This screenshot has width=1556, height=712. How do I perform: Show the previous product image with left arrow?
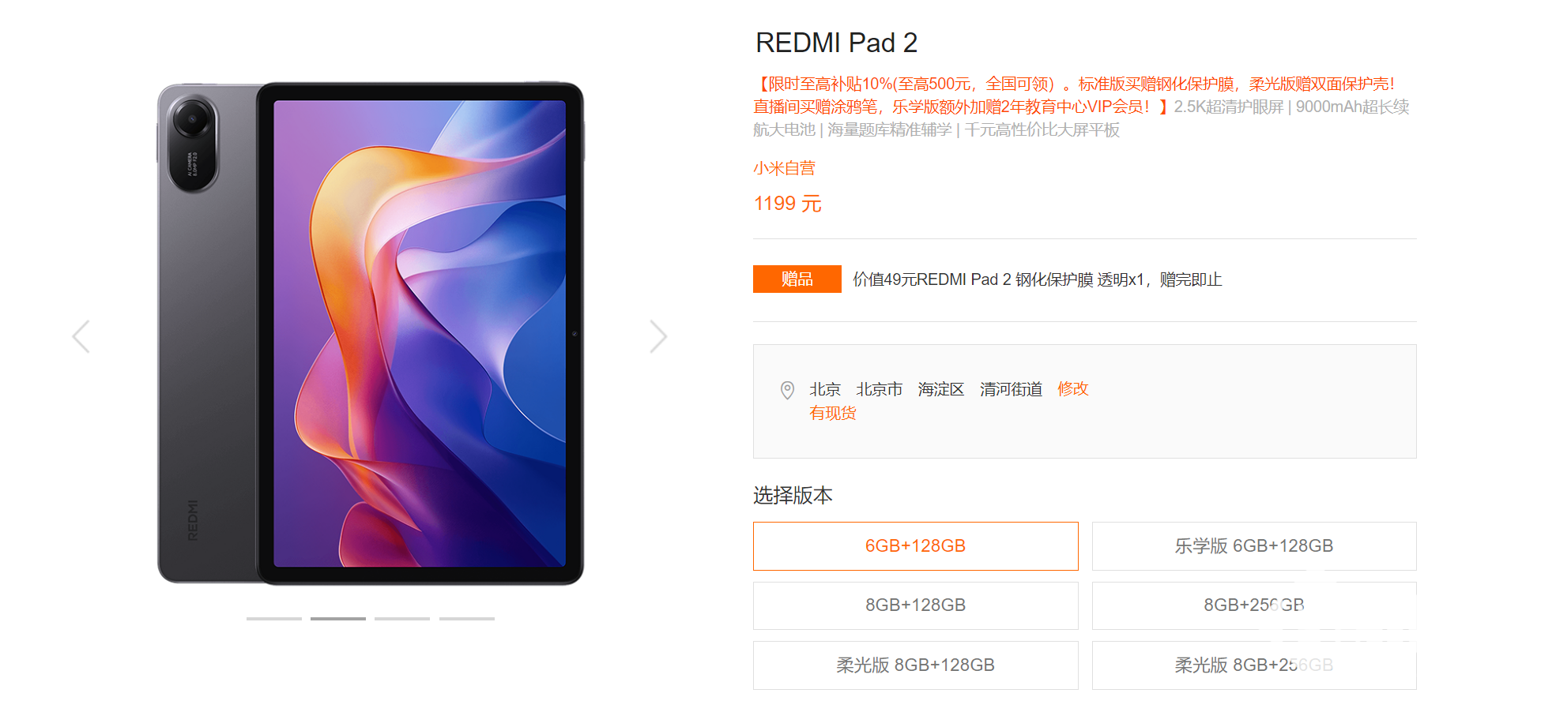click(x=81, y=336)
